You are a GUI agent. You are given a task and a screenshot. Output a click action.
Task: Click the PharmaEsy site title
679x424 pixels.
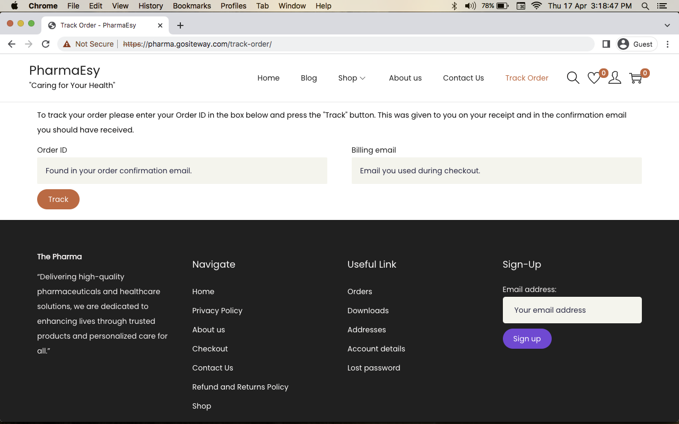pos(65,70)
